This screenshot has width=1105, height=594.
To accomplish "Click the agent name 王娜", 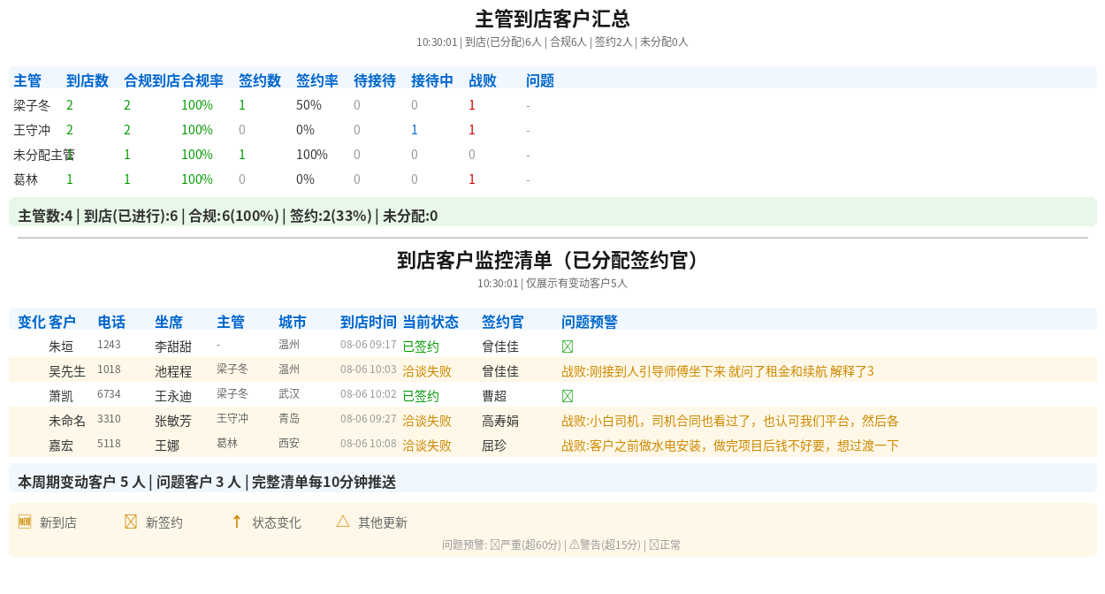I will [x=167, y=445].
